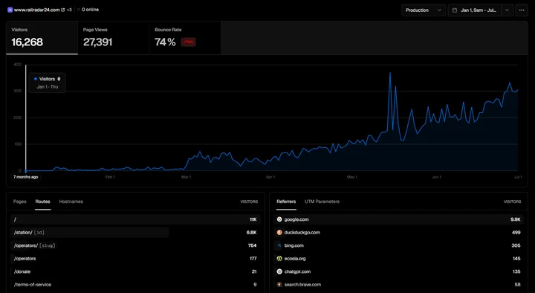The image size is (535, 293).
Task: Click the 16,268 visitors value
Action: (x=27, y=42)
